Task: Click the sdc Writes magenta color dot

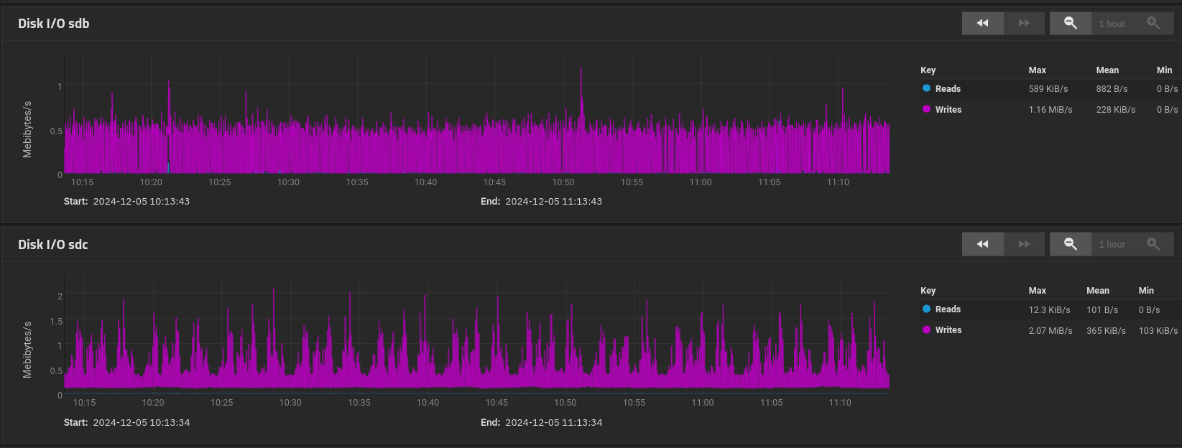Action: pyautogui.click(x=926, y=330)
